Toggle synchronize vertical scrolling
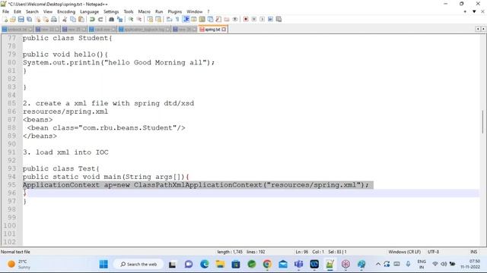The height and width of the screenshot is (273, 487). coord(150,19)
